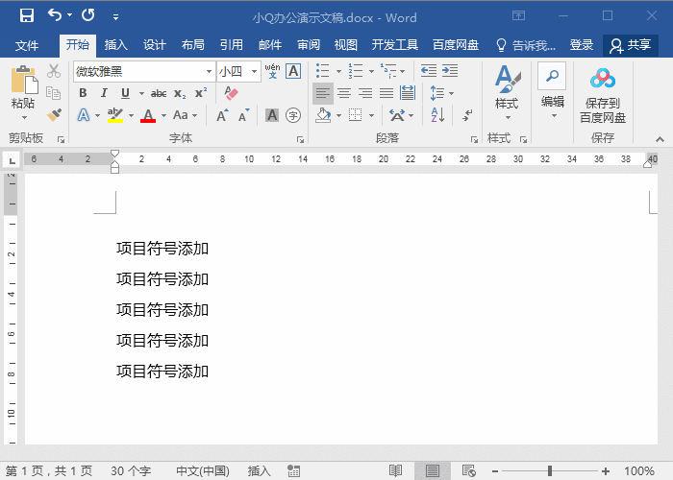Click the Paste clipboard icon

coord(24,80)
